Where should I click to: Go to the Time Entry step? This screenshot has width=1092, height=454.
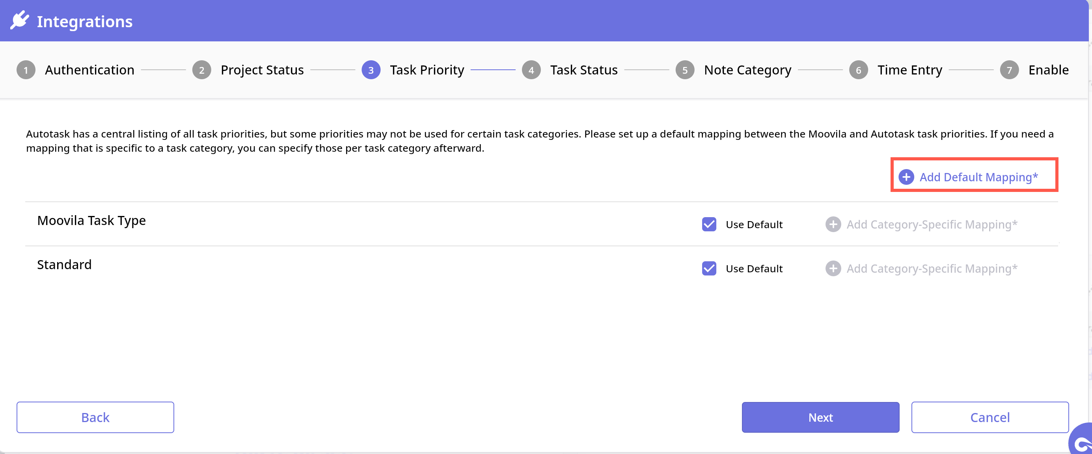[909, 70]
